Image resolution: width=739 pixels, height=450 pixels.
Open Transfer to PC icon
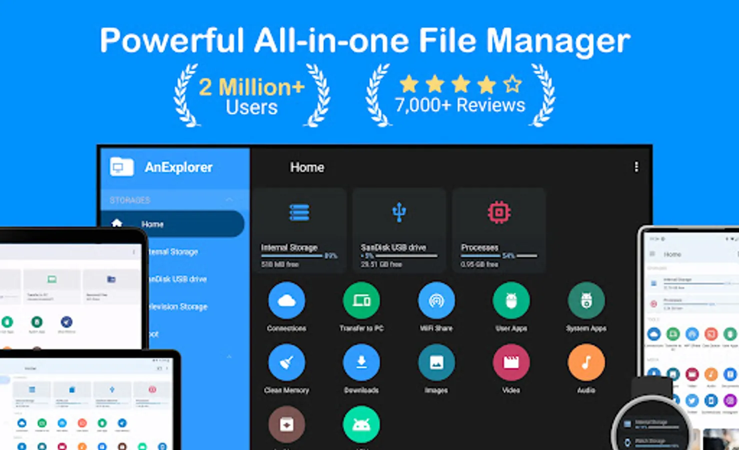click(361, 300)
